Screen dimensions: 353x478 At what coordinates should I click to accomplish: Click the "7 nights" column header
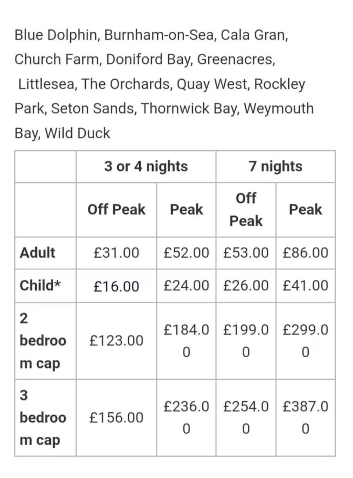[275, 166]
